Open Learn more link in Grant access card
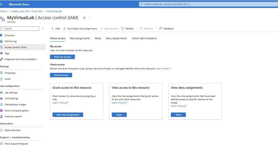Screen dimensions: 278x155 [x=60, y=103]
